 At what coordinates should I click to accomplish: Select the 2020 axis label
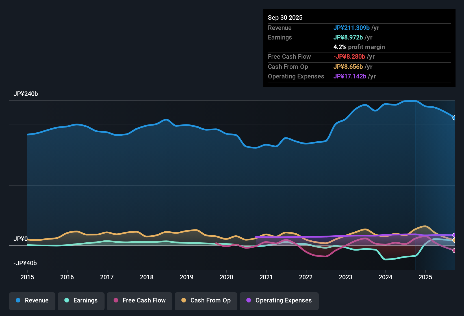click(226, 277)
